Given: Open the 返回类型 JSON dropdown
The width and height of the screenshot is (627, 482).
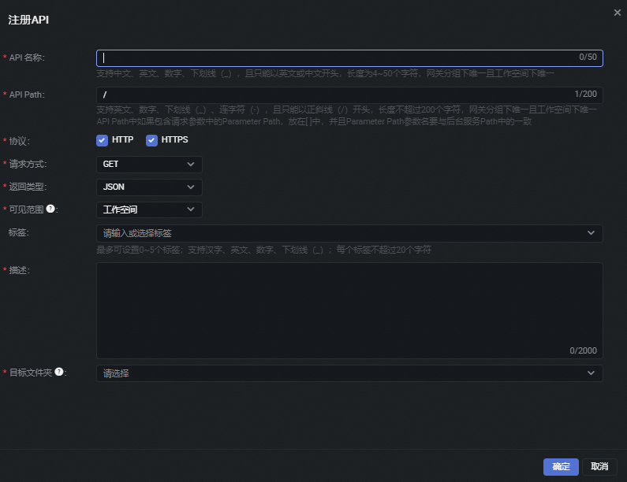Looking at the screenshot, I should (x=149, y=187).
